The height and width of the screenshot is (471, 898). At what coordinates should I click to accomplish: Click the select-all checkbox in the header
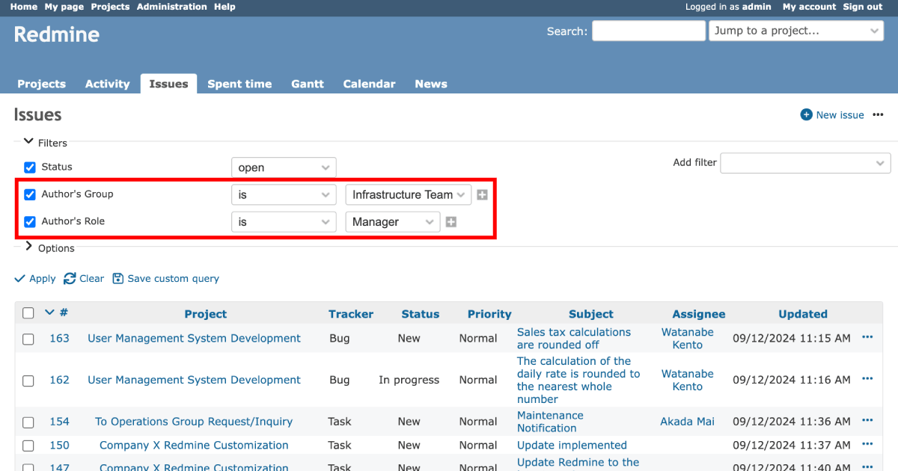coord(28,313)
